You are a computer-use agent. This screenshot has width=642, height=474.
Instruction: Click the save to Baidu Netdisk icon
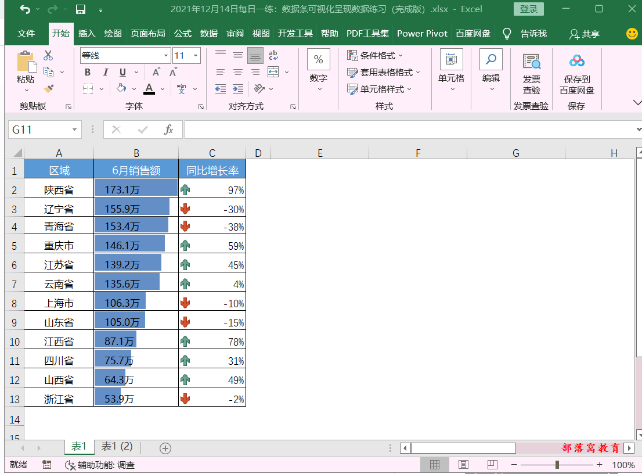(x=576, y=62)
